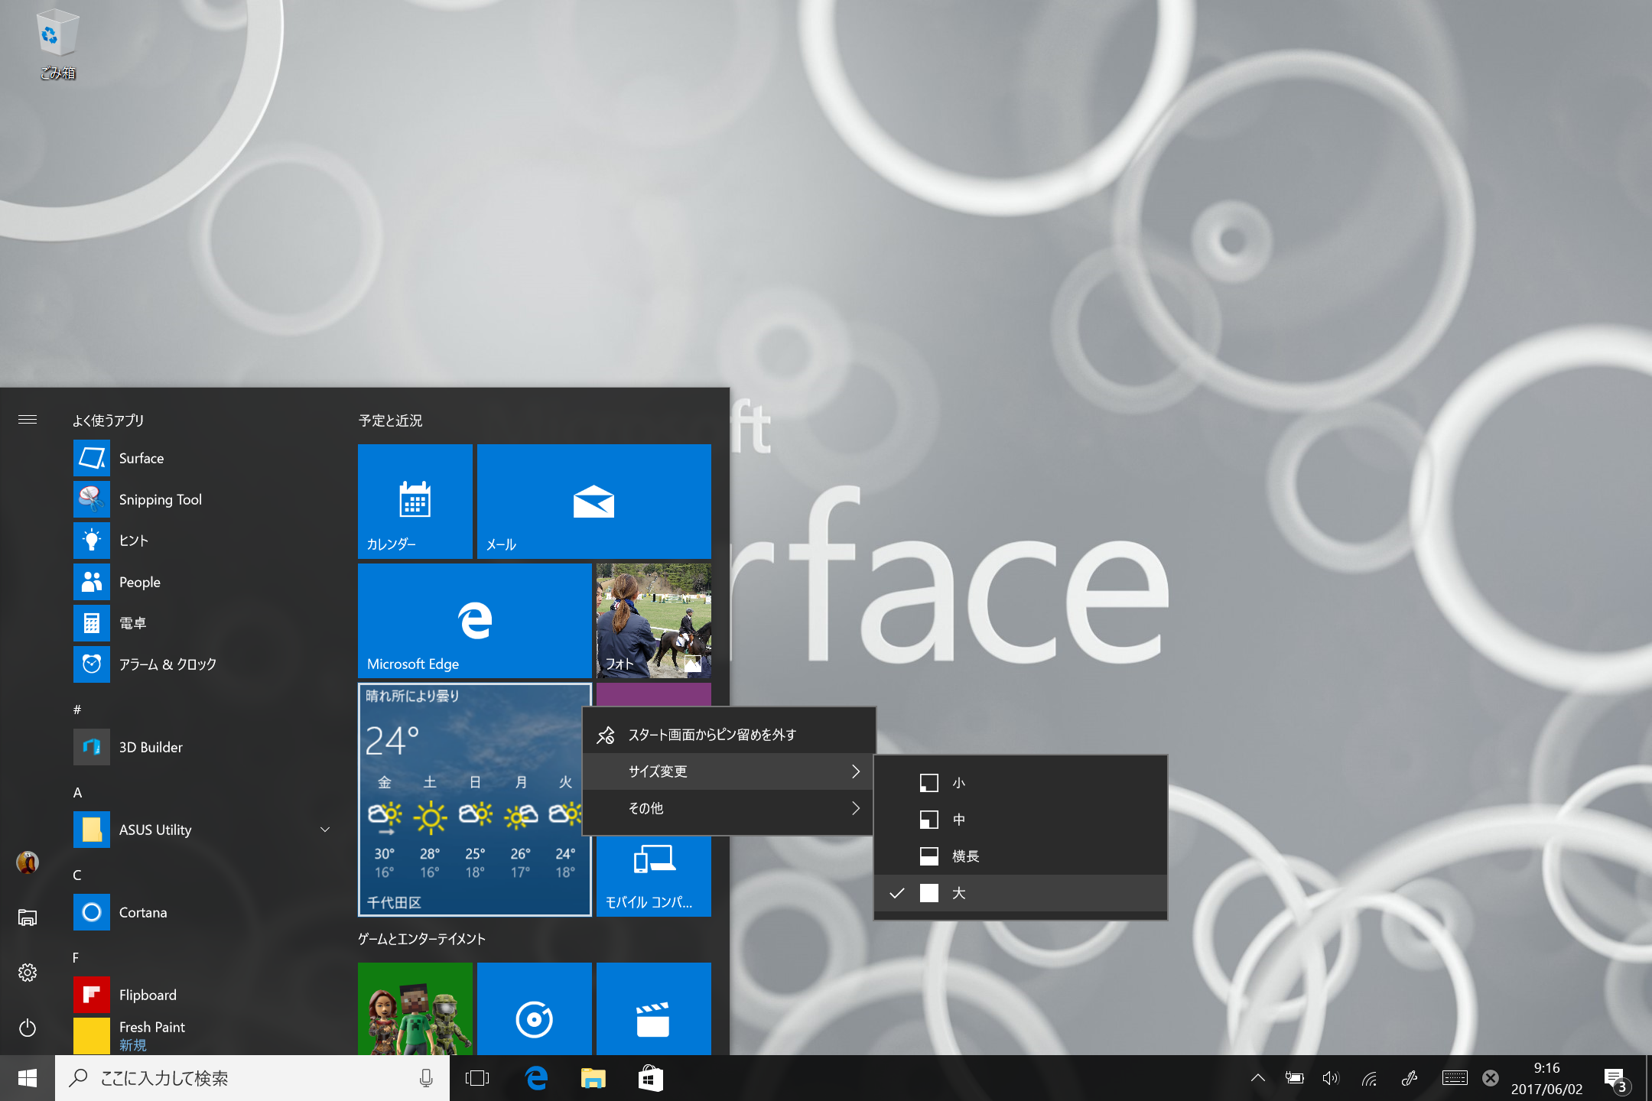The height and width of the screenshot is (1101, 1652).
Task: Choose スタート画面からピン留めを外す menu item
Action: (x=711, y=735)
